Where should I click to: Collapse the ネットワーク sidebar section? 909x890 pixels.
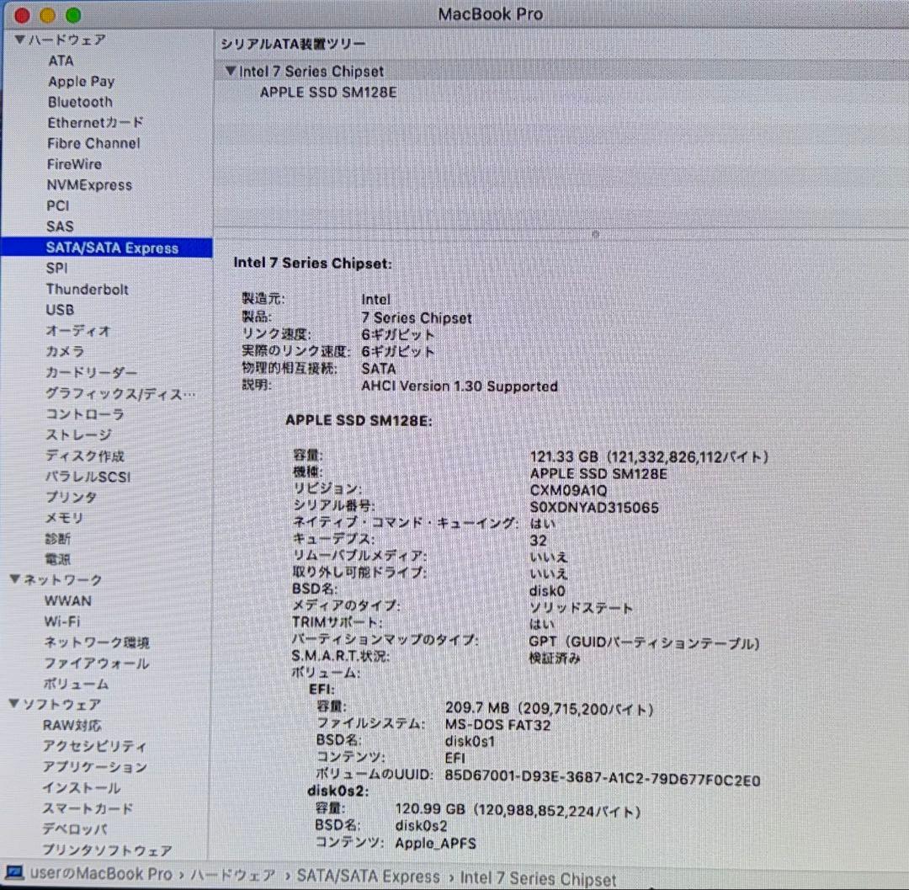coord(15,579)
